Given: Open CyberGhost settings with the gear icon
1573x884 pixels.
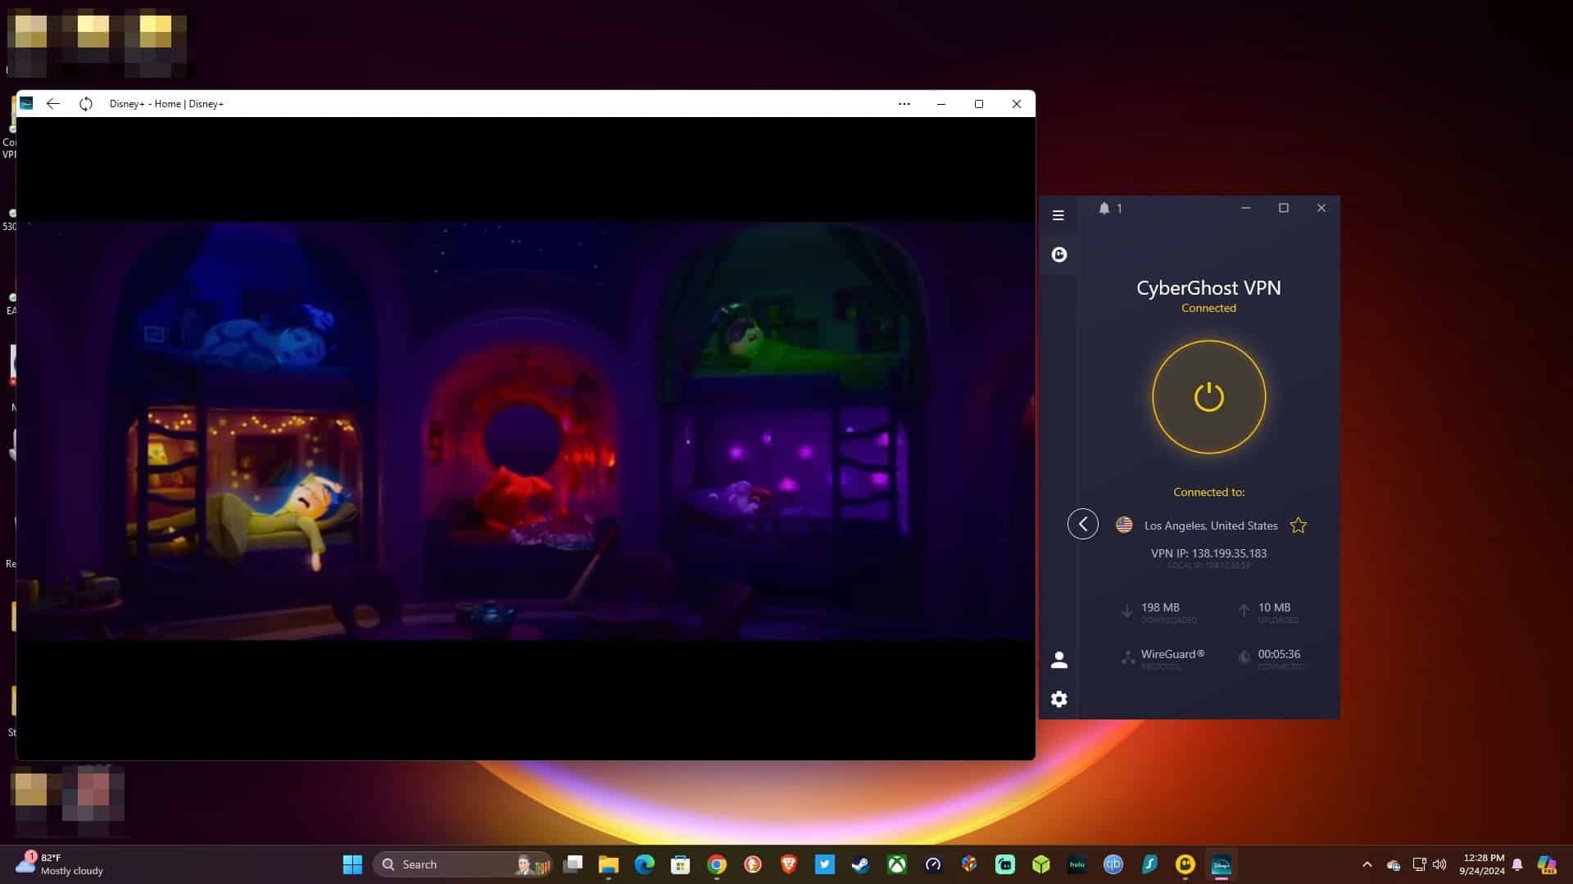Looking at the screenshot, I should click(x=1059, y=699).
